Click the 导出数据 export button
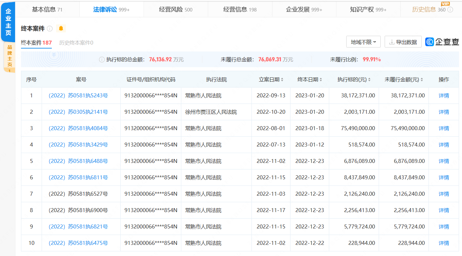 click(x=403, y=42)
